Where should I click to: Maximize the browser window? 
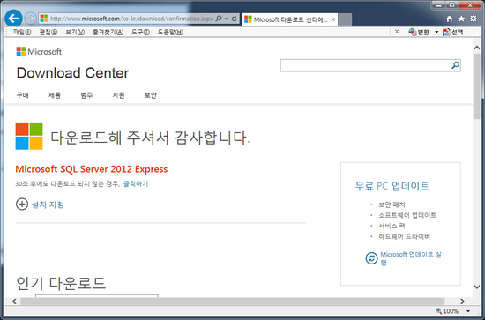coord(452,5)
